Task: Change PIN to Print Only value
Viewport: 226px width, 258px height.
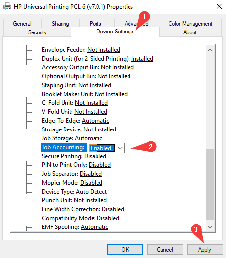Action: pos(99,165)
